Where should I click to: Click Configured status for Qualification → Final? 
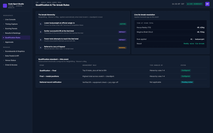coord(186,70)
